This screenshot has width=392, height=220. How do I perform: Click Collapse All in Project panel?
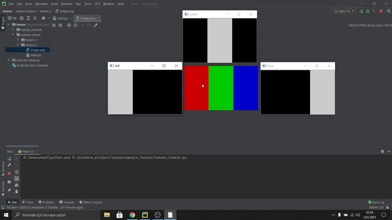tap(35, 18)
